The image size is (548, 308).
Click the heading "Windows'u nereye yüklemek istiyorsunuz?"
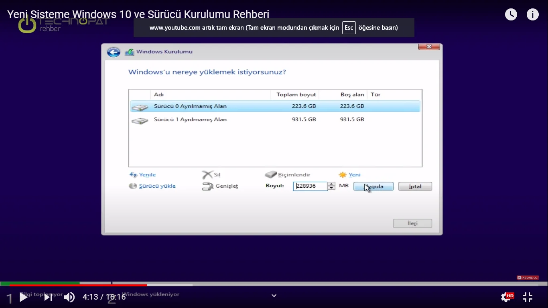click(x=207, y=72)
